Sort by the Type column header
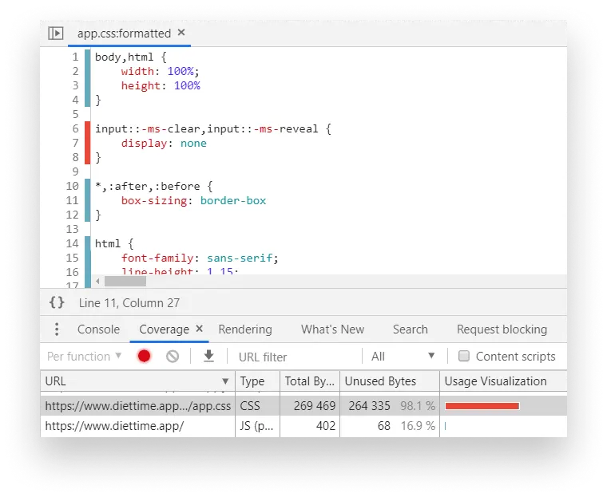Screen dimensions: 607x497 coord(257,381)
